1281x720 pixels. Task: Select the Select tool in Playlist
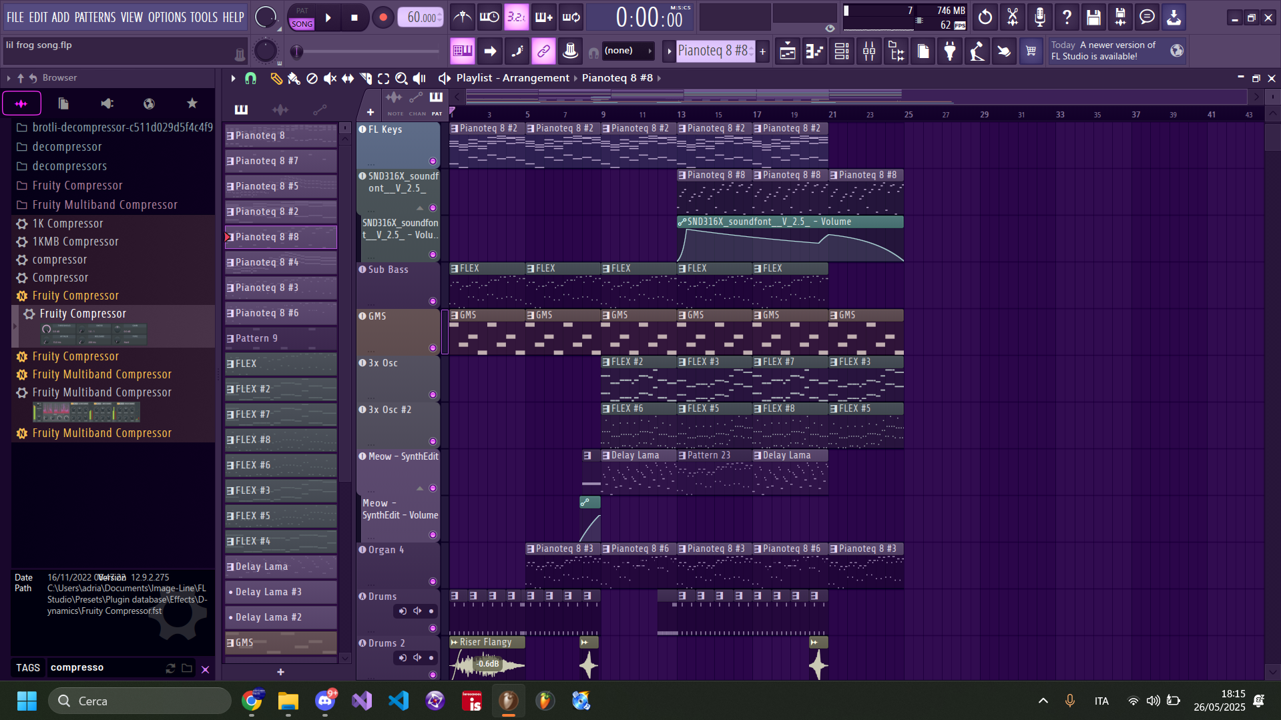(x=384, y=79)
